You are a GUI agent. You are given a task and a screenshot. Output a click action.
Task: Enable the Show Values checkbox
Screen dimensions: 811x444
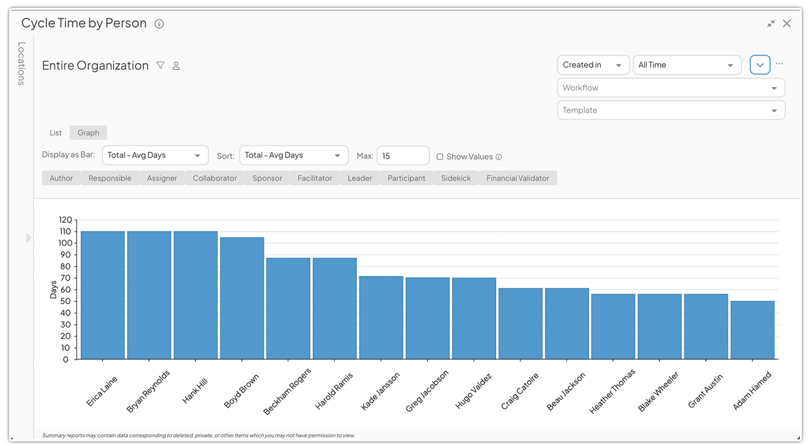point(440,156)
